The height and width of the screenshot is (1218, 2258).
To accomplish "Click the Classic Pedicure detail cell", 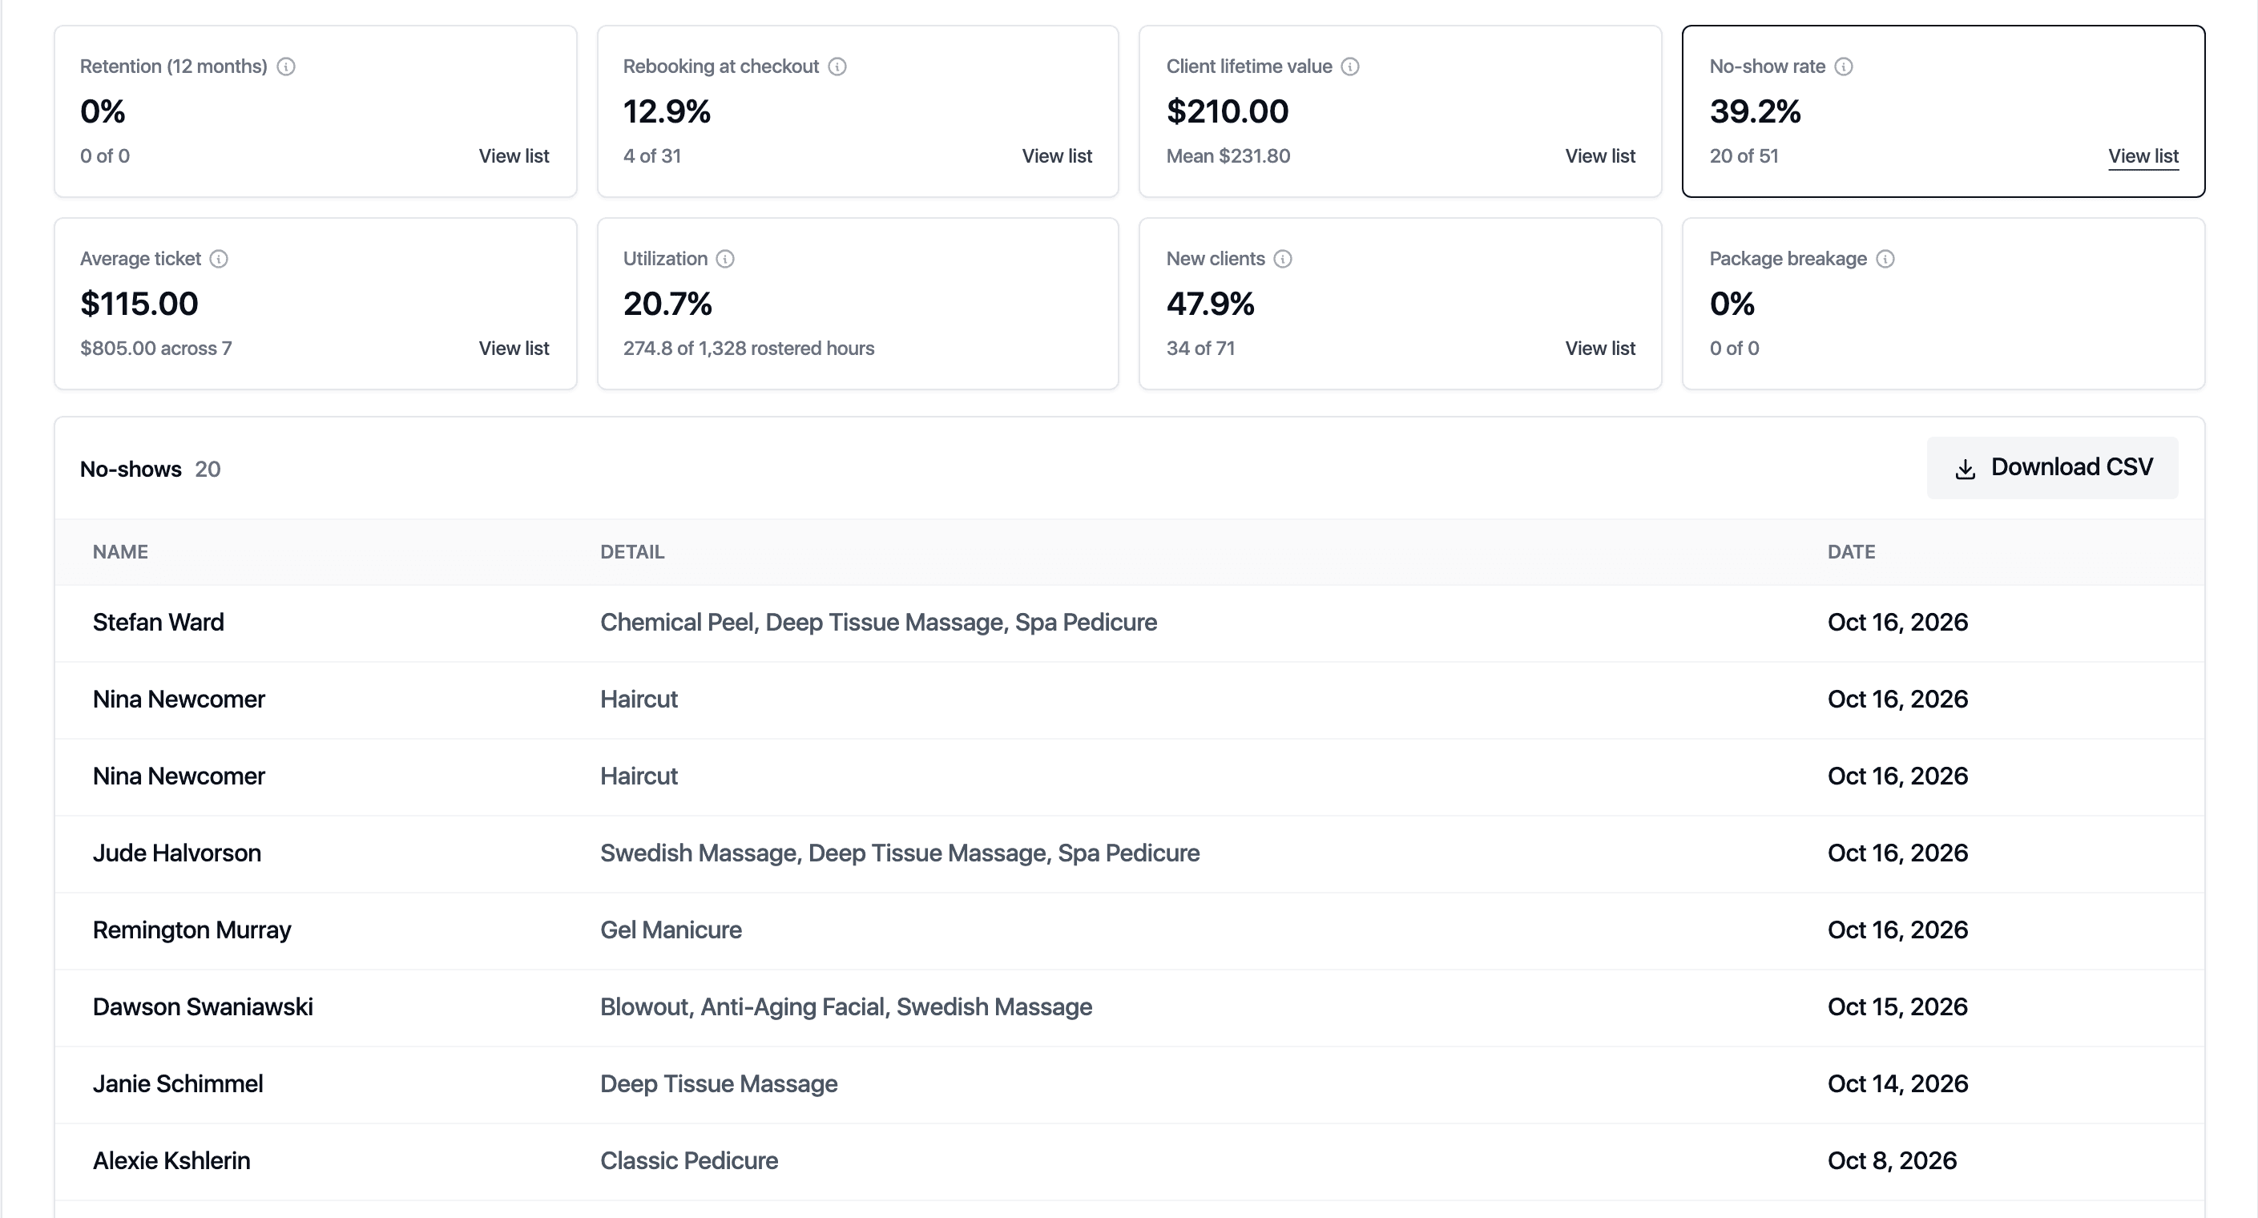I will click(689, 1160).
